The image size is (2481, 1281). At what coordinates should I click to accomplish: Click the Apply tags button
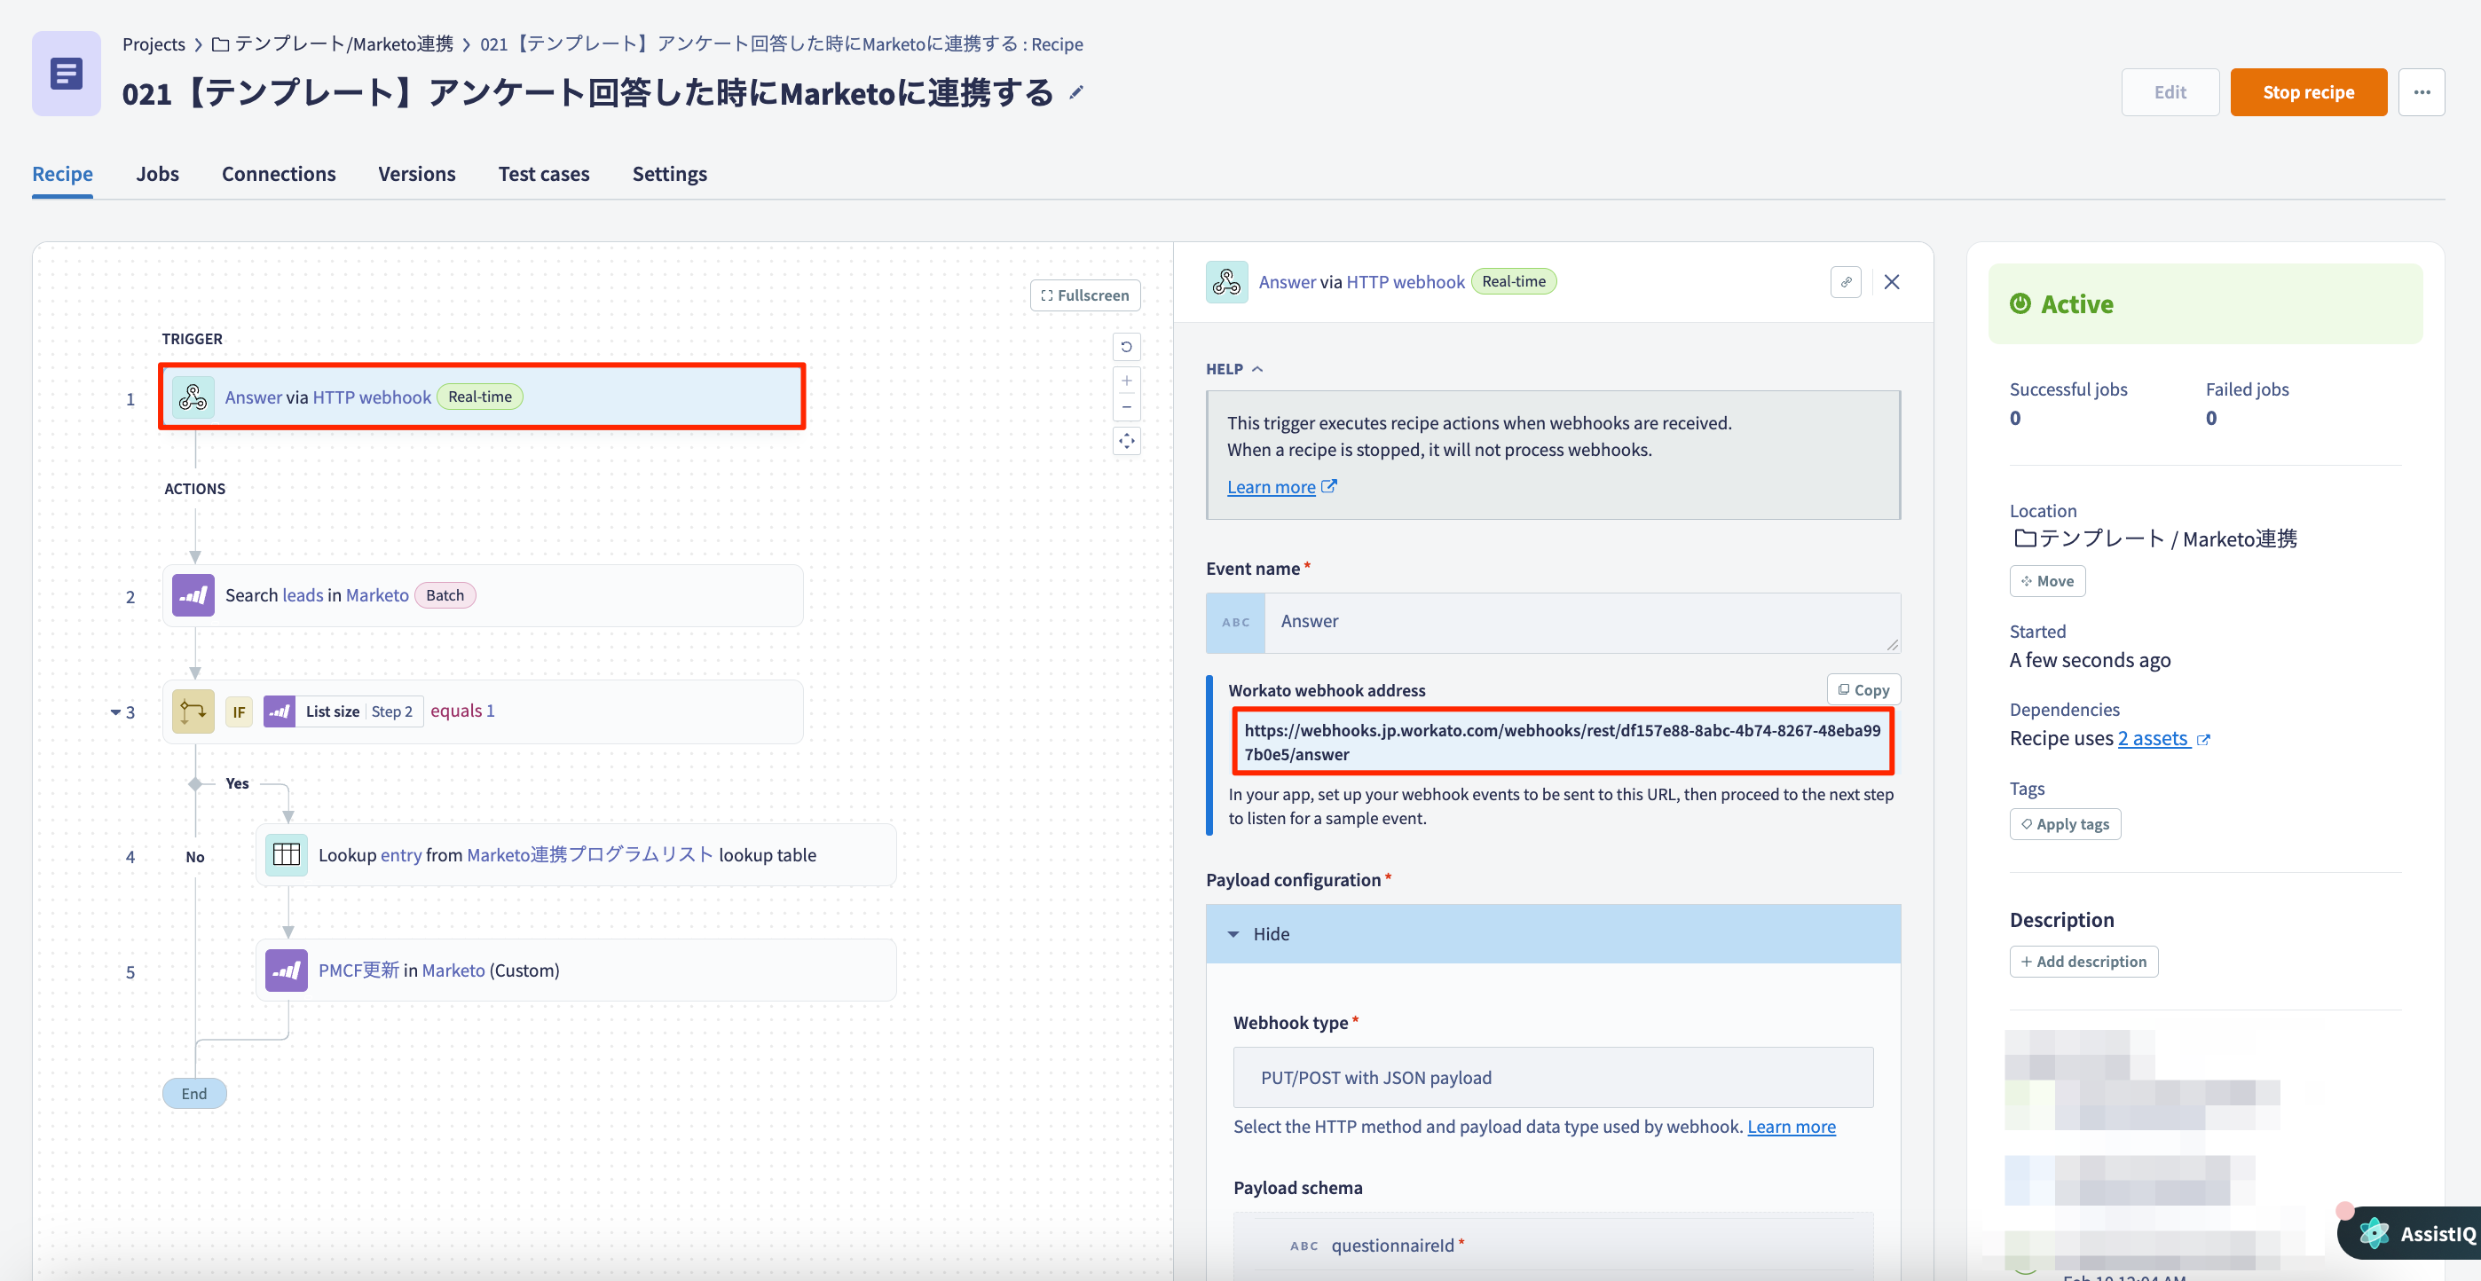(2065, 823)
